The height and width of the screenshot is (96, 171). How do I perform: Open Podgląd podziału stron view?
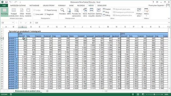pyautogui.click(x=14, y=13)
